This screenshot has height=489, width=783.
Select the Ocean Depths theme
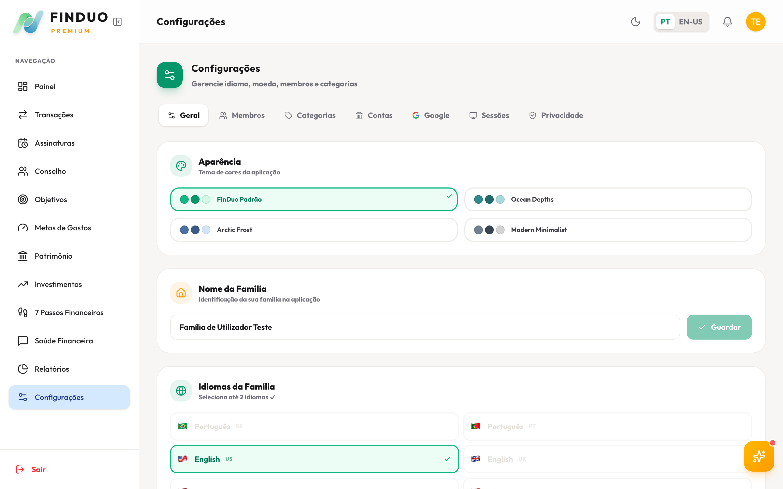click(608, 200)
